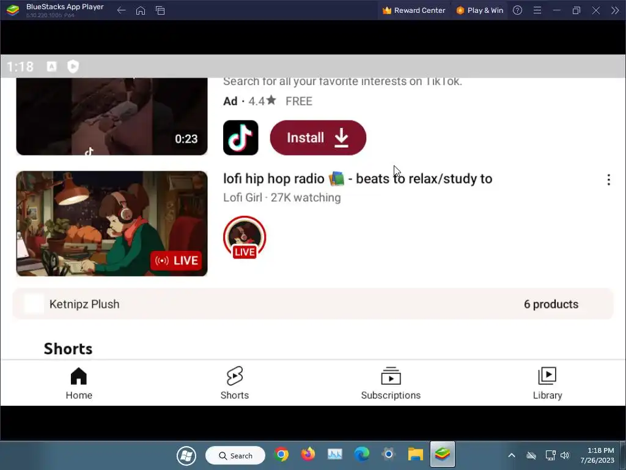Open Settings gear in taskbar

pyautogui.click(x=388, y=454)
